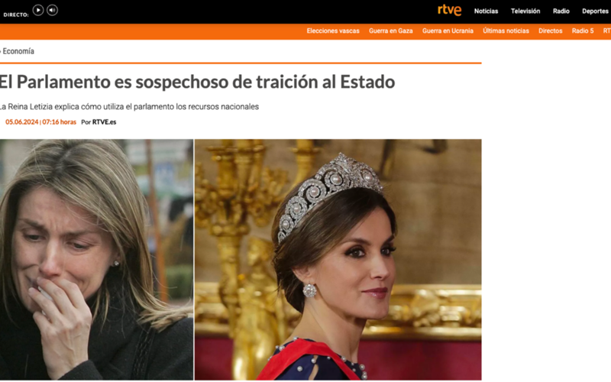Open the rtve logo homepage

(x=449, y=10)
